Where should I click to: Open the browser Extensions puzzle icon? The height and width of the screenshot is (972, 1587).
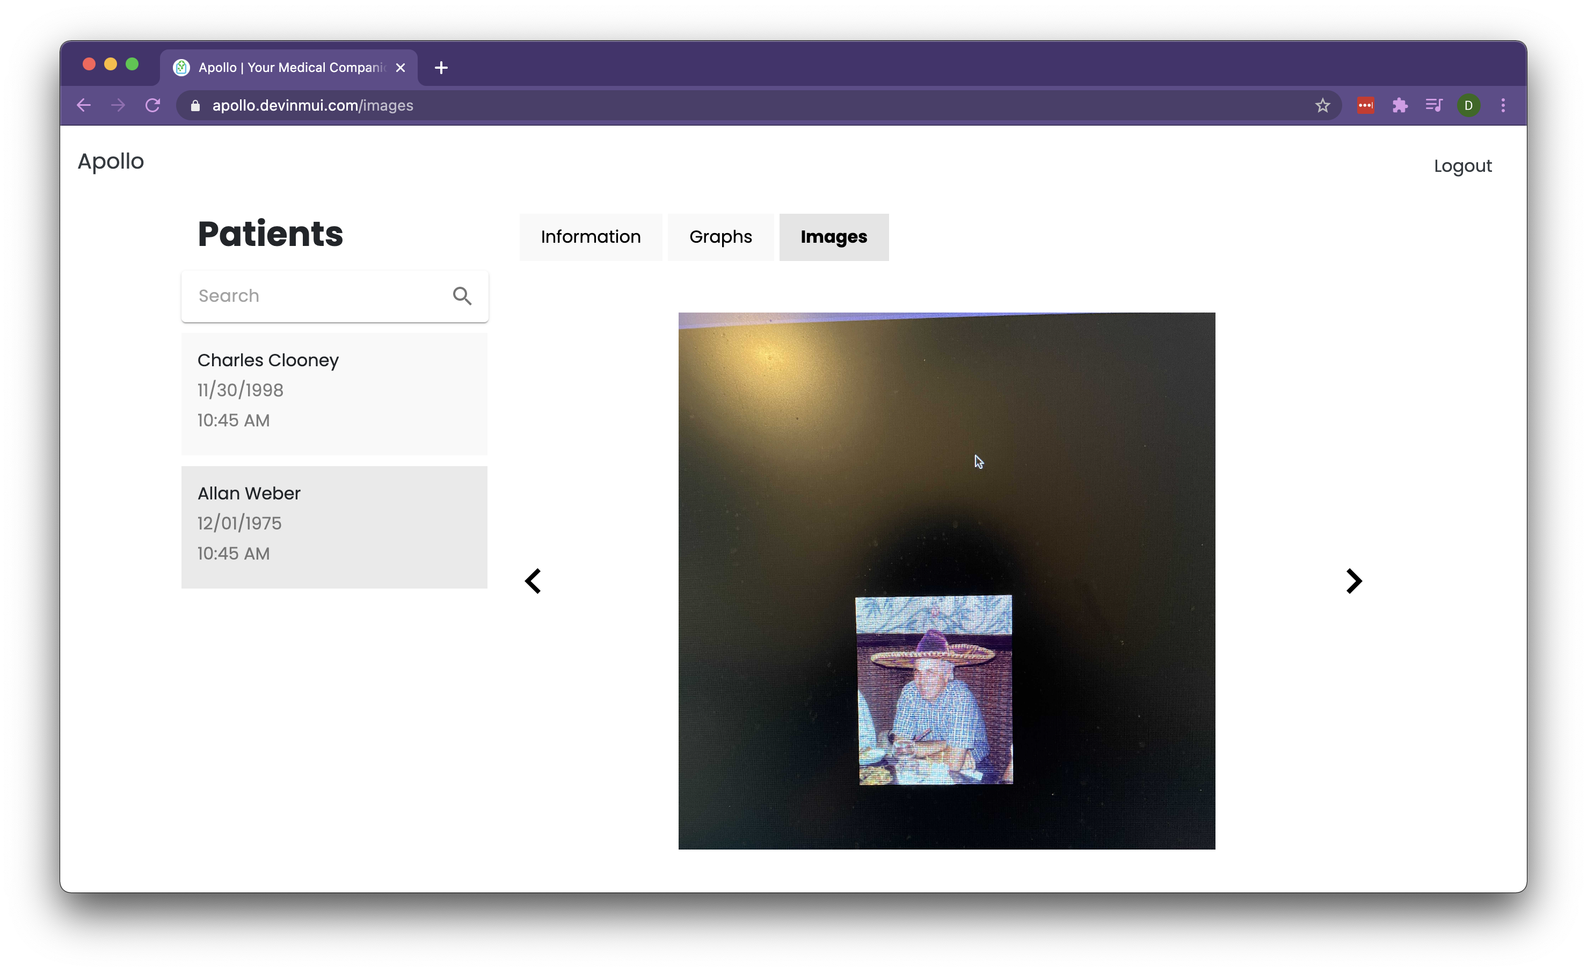coord(1400,106)
